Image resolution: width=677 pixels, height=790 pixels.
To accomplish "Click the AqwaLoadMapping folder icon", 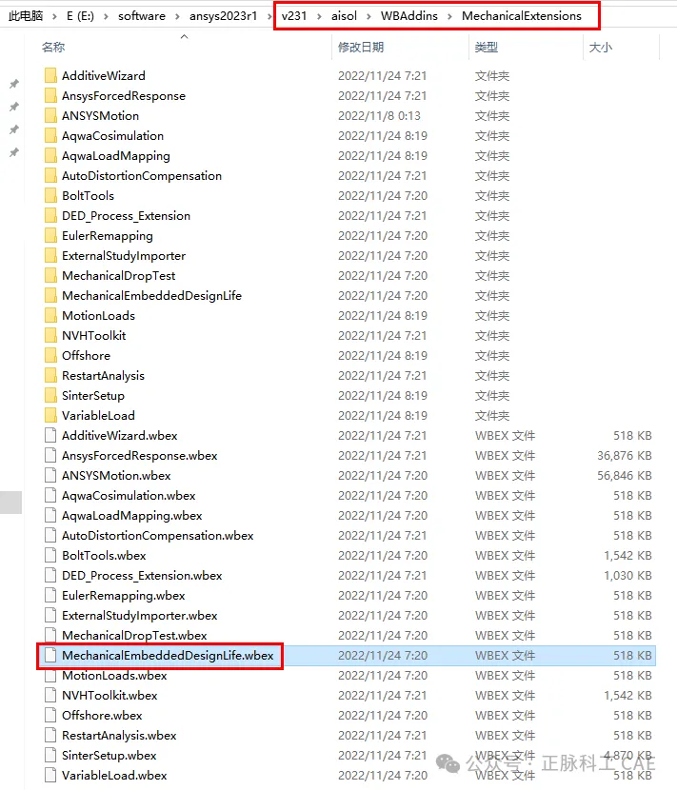I will (50, 156).
